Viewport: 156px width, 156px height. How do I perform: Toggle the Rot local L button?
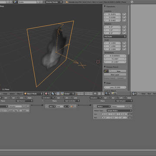click(x=130, y=117)
